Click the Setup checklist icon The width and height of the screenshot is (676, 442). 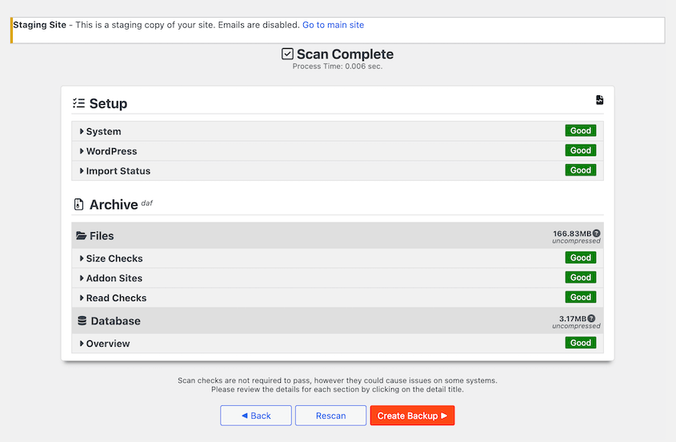pos(78,103)
